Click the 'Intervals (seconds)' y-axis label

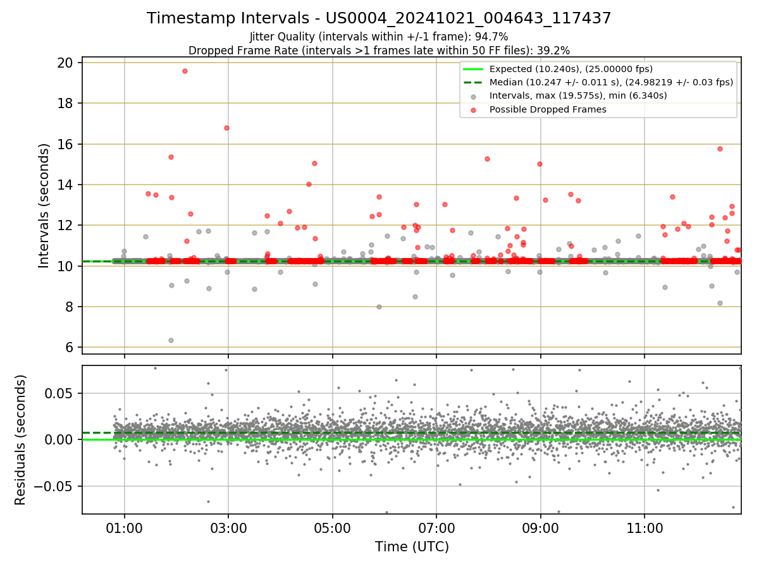point(44,205)
